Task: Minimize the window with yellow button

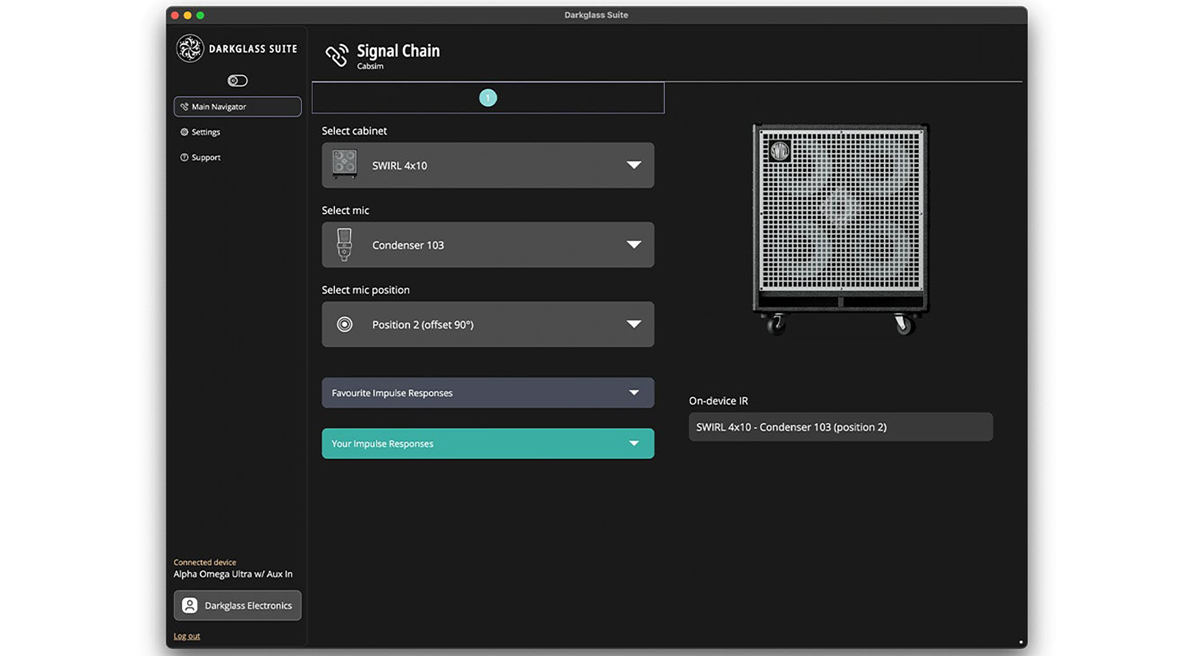Action: [x=187, y=16]
